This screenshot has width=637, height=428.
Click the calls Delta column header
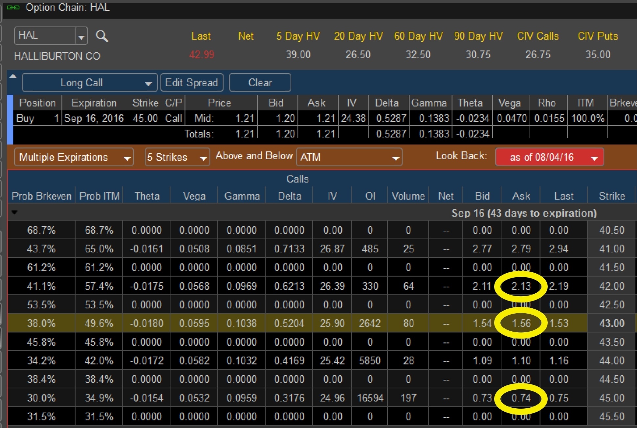point(289,196)
